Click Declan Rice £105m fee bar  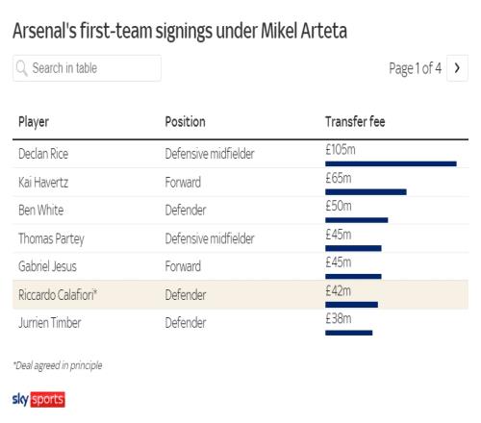(x=391, y=163)
